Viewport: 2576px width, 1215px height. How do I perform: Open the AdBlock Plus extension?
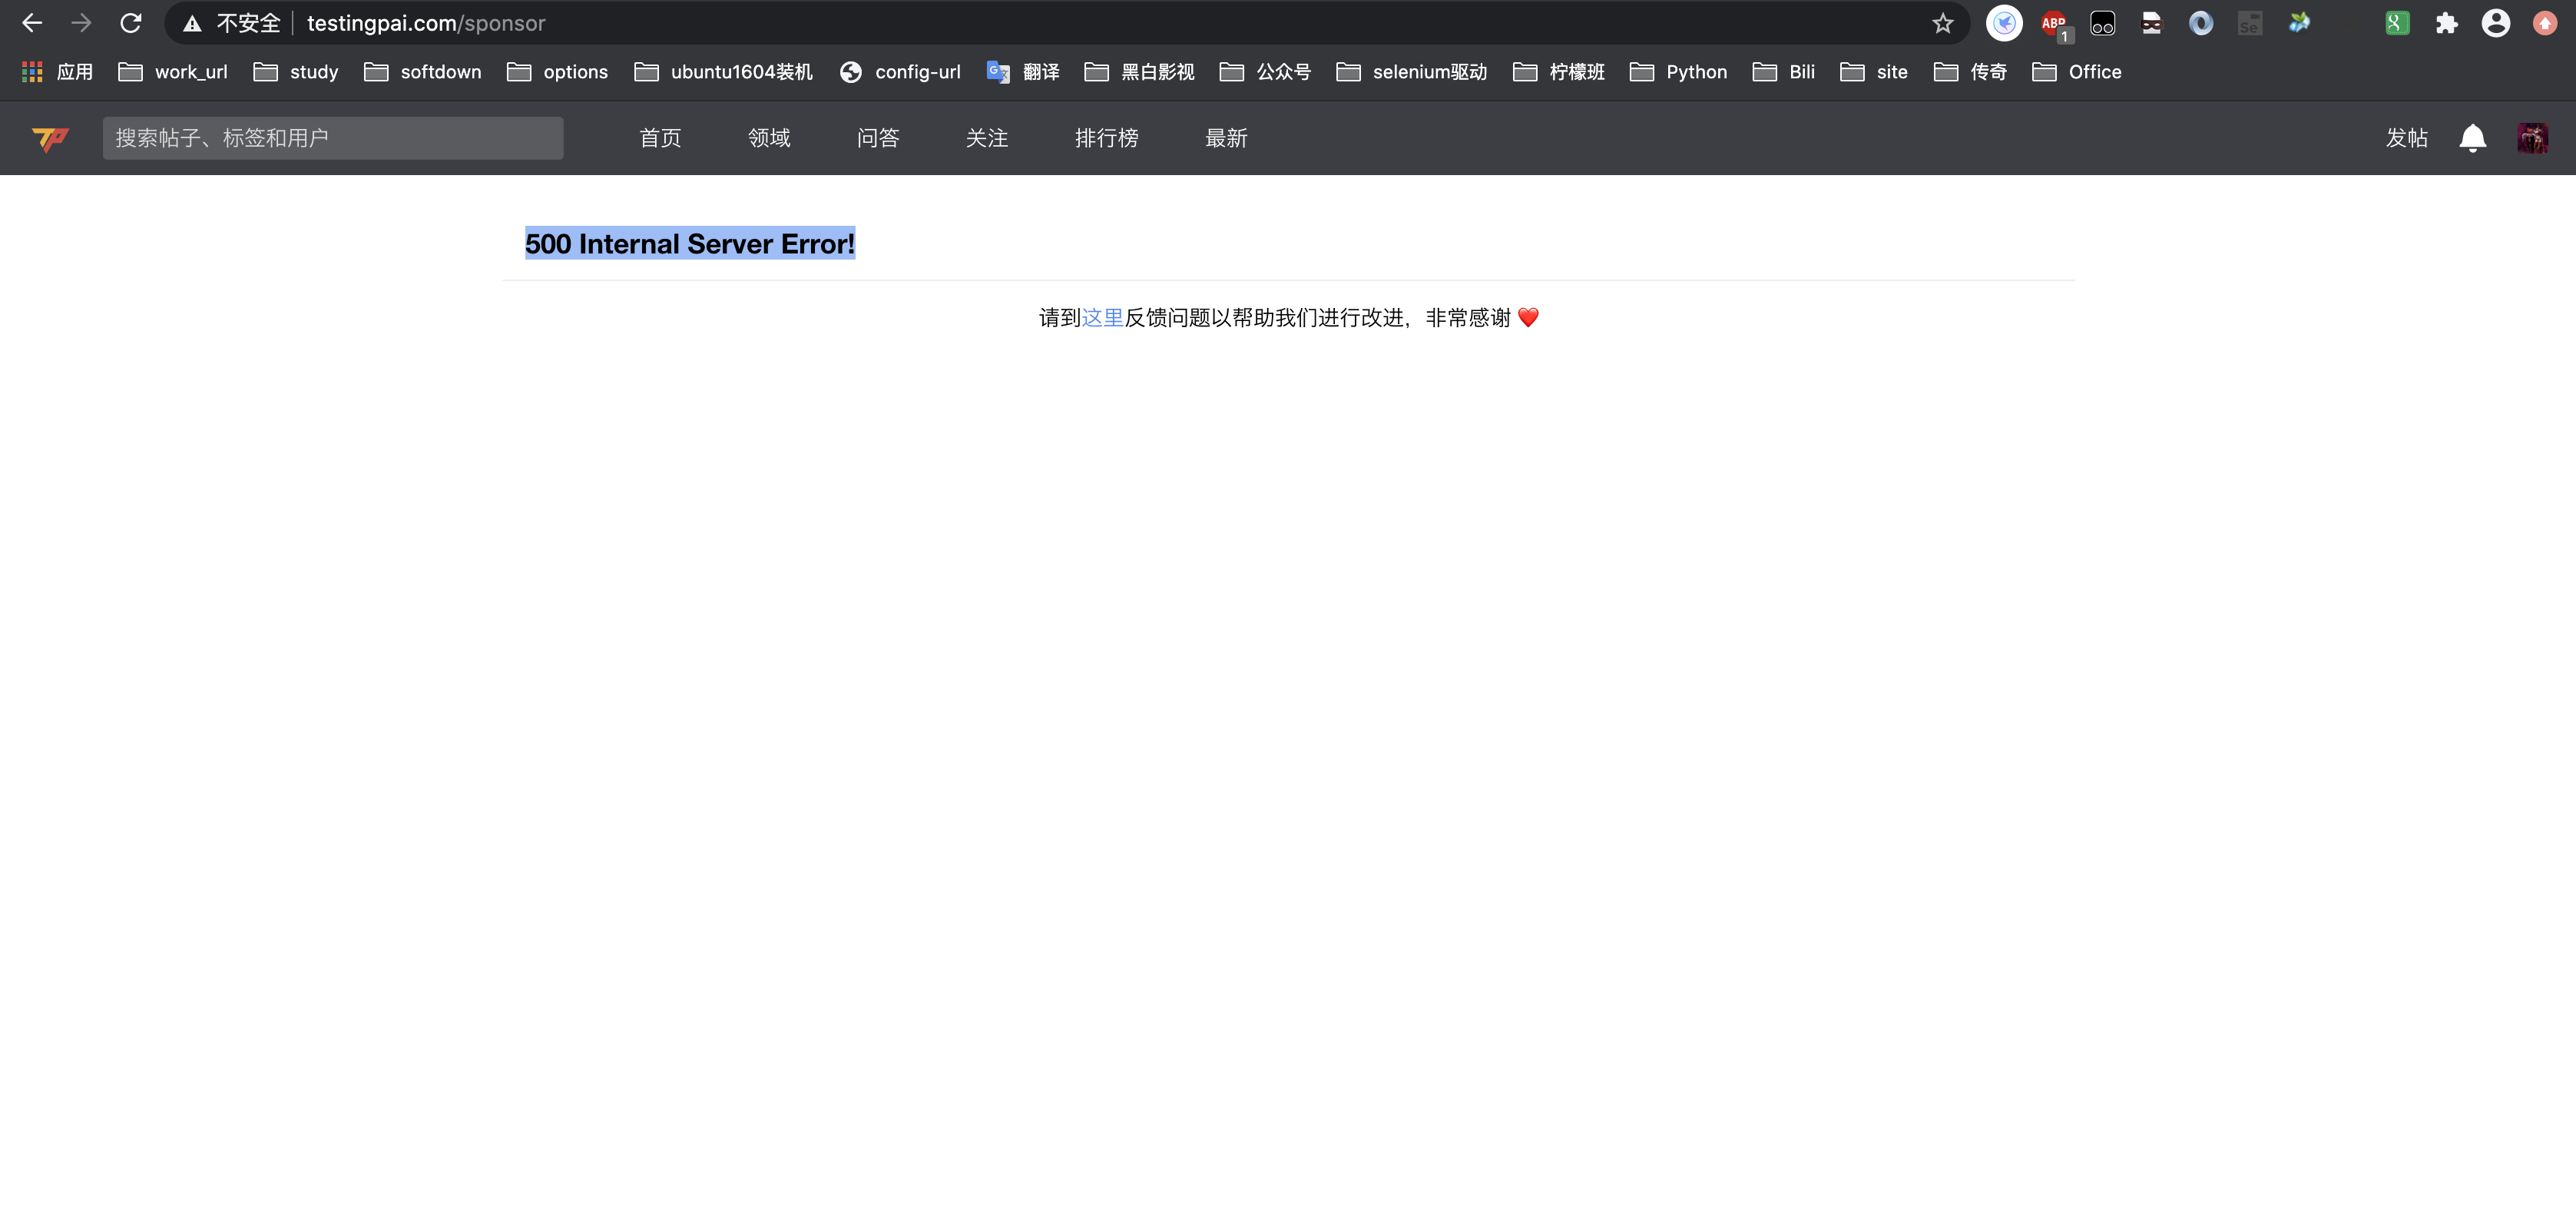[x=2053, y=23]
